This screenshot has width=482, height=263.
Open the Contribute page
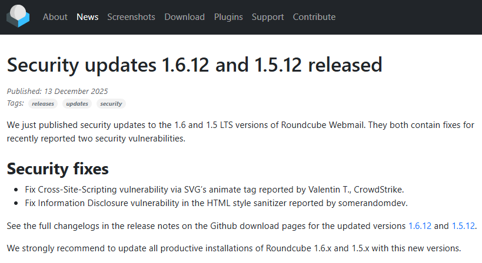point(314,17)
